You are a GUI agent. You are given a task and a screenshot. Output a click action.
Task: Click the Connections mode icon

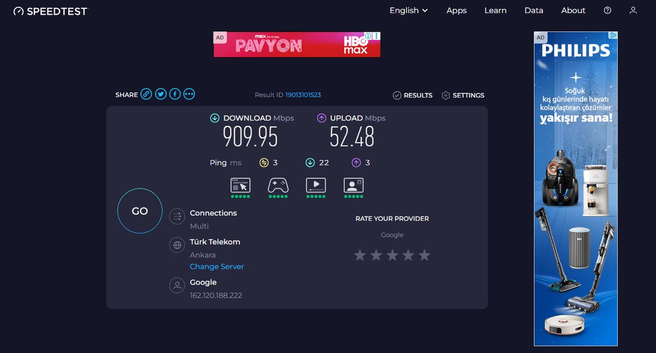[x=177, y=216]
